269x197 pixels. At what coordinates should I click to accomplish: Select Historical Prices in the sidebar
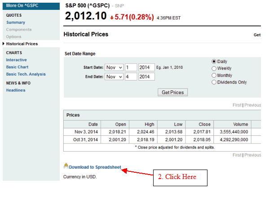[22, 44]
